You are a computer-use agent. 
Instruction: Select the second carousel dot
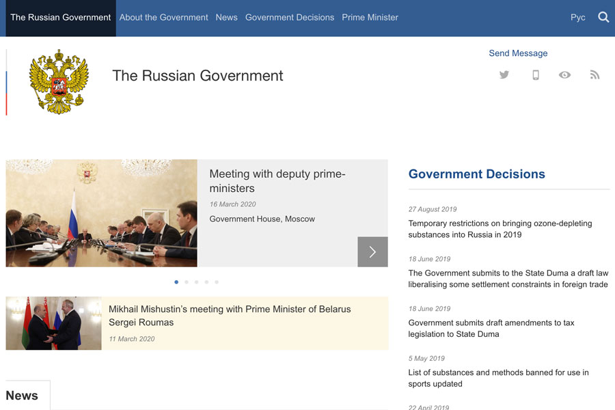[x=187, y=282]
